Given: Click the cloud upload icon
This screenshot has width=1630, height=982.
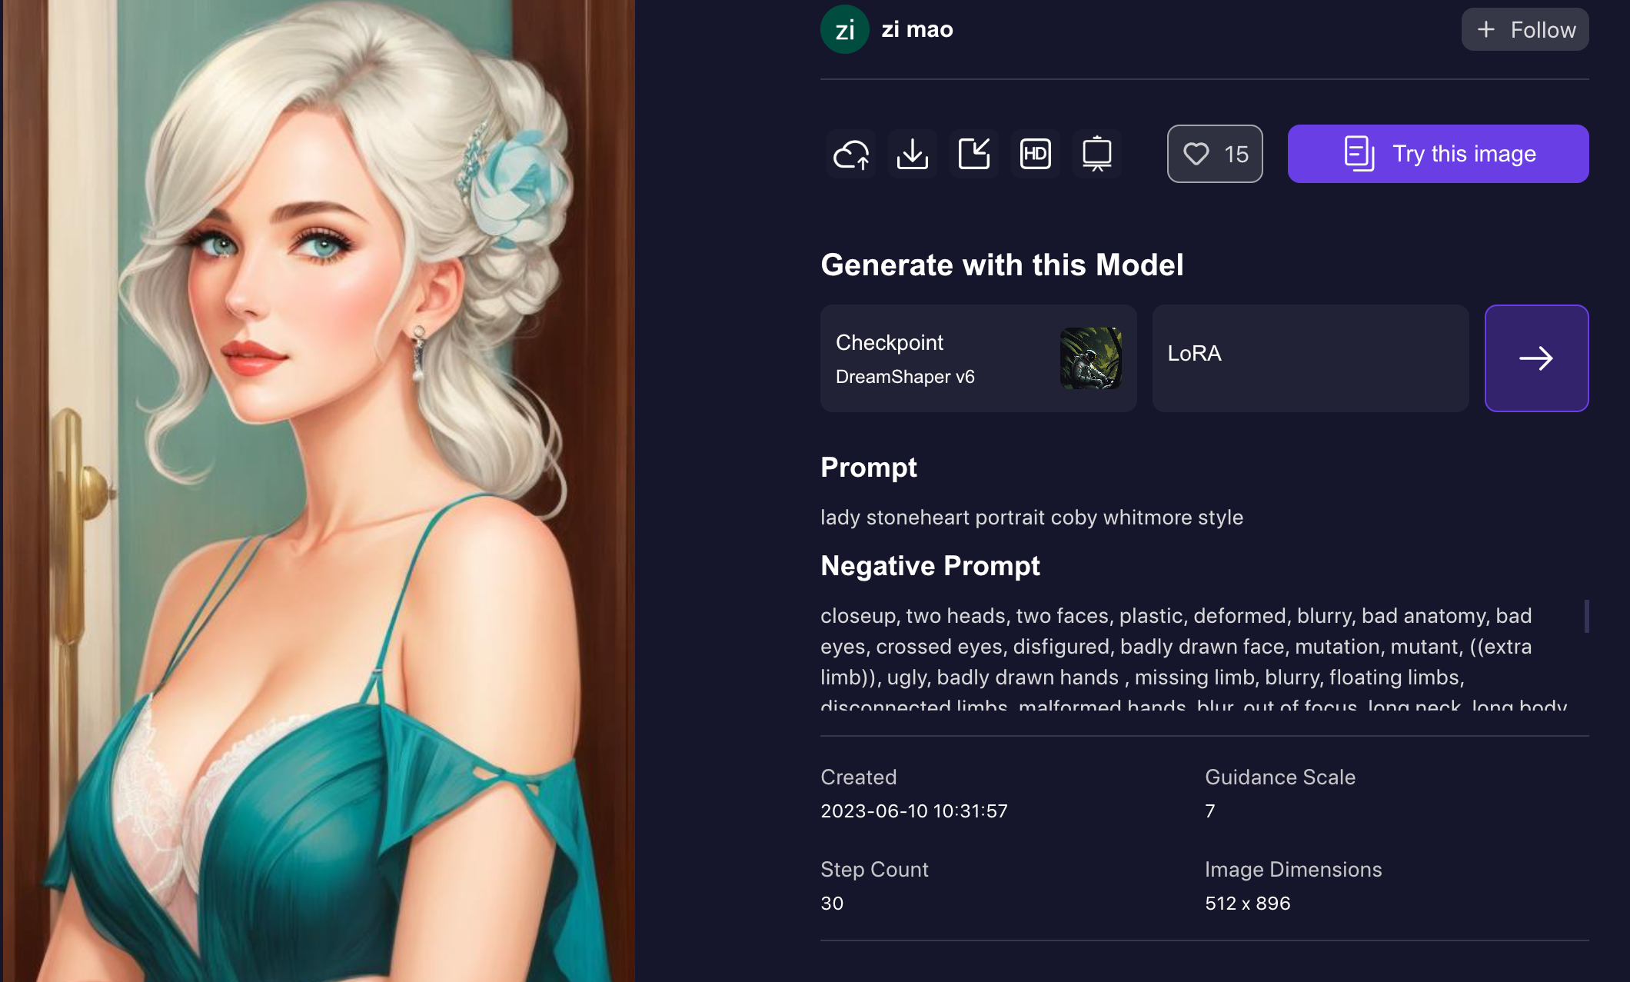Looking at the screenshot, I should (851, 154).
